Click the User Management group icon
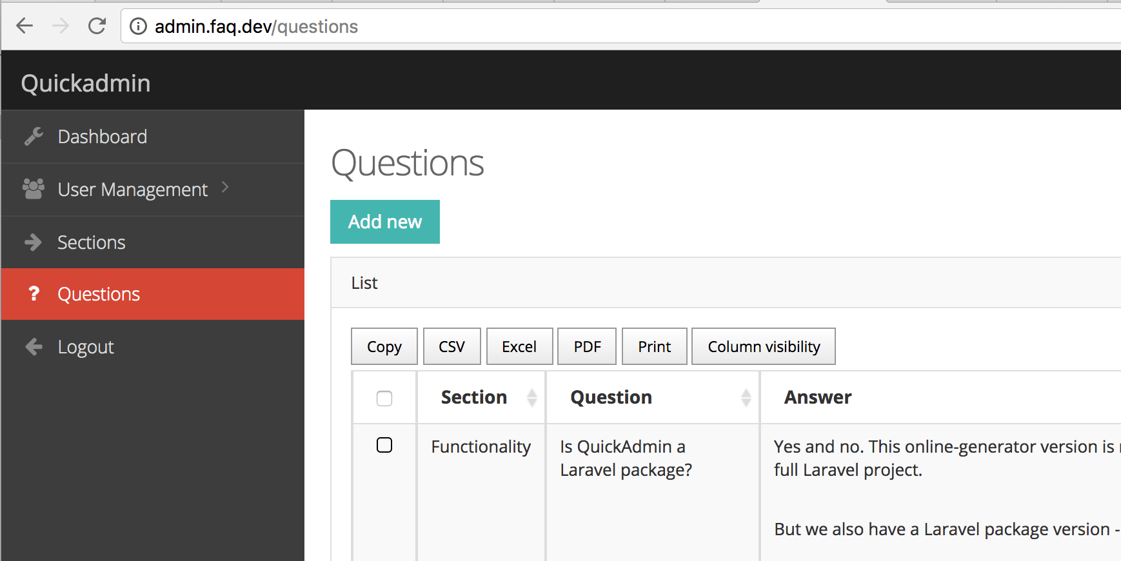This screenshot has height=561, width=1121. coord(34,189)
